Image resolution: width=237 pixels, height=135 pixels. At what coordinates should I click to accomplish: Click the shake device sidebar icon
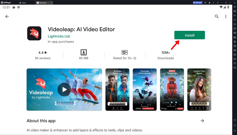click(235, 55)
